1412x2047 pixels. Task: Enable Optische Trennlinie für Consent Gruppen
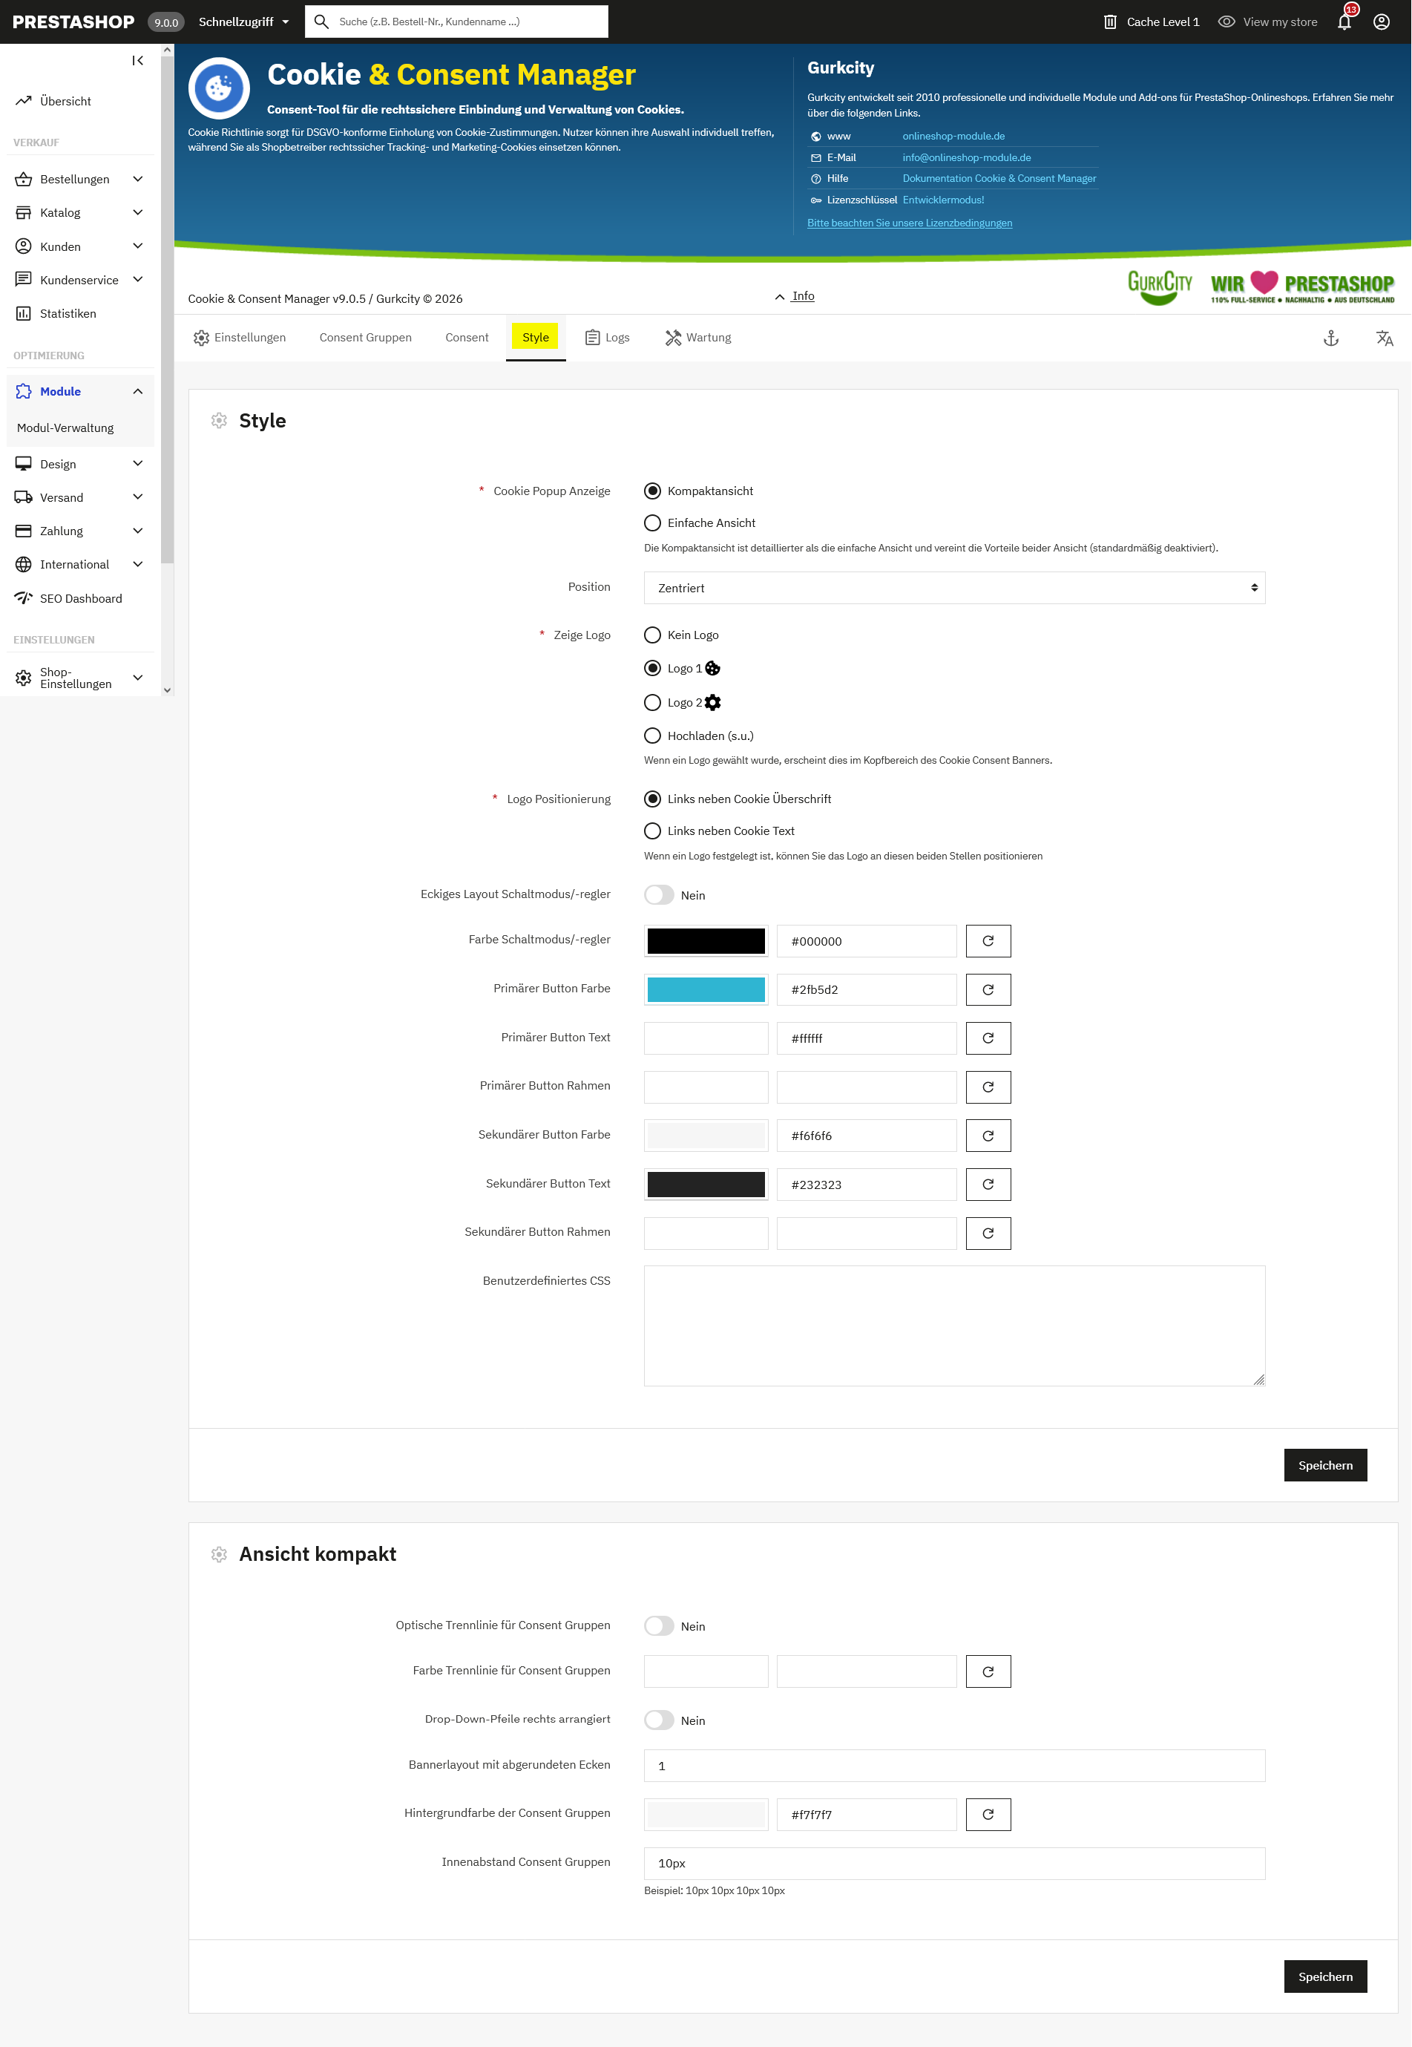coord(659,1625)
